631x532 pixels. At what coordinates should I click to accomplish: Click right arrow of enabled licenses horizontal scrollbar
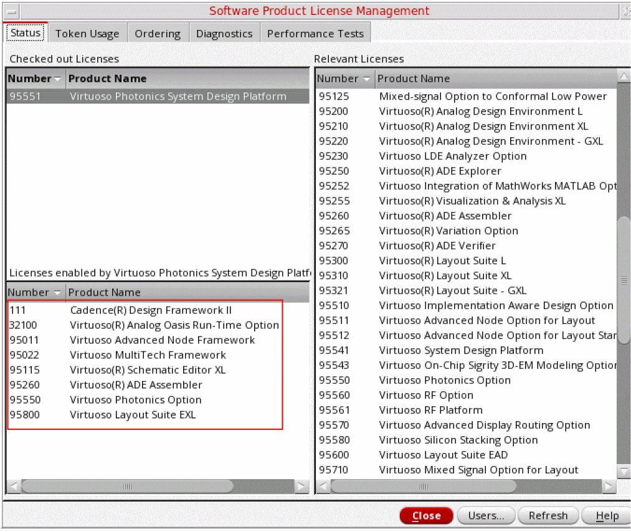[x=301, y=486]
